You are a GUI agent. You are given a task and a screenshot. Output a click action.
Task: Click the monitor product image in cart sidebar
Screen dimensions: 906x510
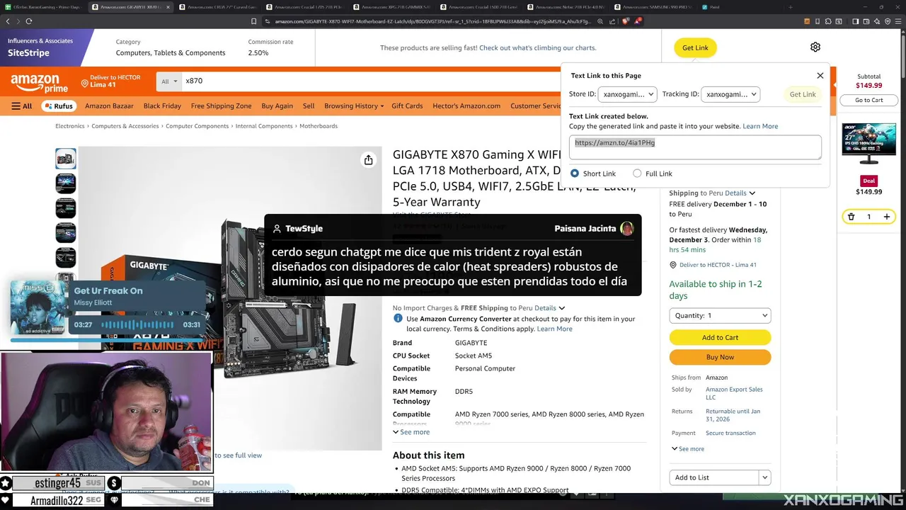pos(868,144)
